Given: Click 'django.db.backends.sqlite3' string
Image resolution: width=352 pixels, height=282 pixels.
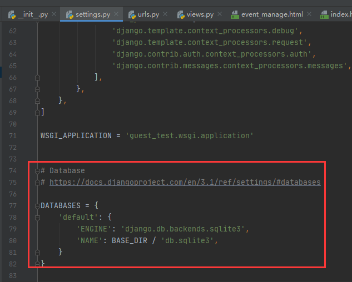Looking at the screenshot, I should (x=183, y=229).
